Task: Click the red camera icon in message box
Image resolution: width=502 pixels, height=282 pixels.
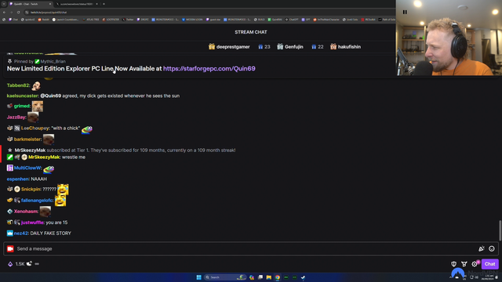Action: click(x=10, y=249)
